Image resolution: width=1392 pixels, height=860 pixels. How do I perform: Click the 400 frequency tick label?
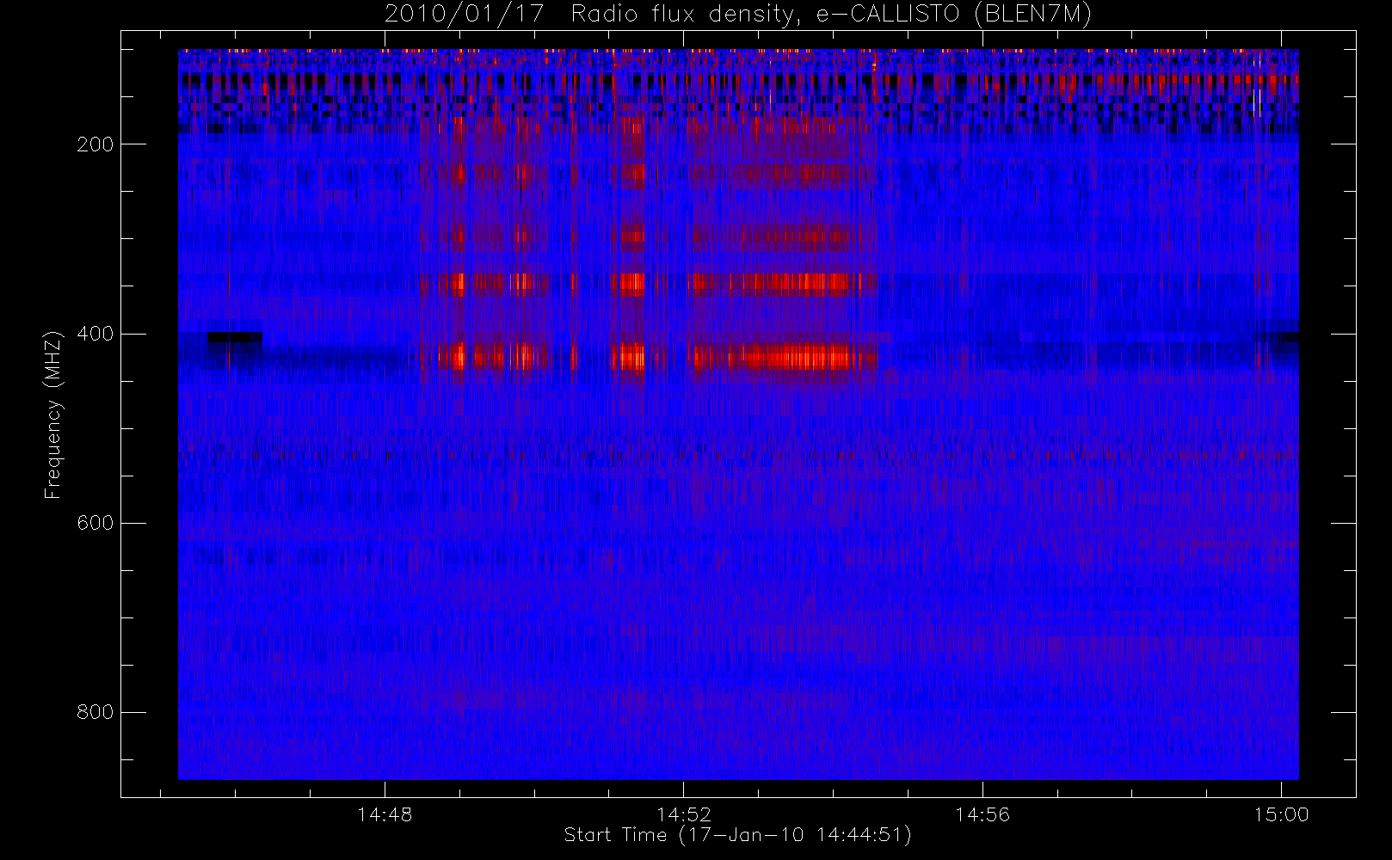pyautogui.click(x=95, y=334)
